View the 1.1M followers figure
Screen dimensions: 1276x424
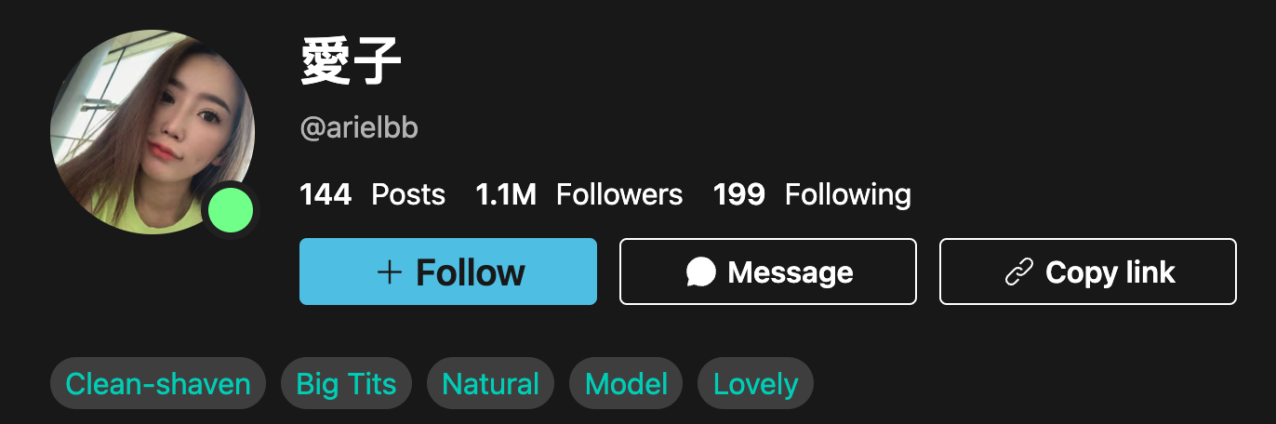coord(506,194)
